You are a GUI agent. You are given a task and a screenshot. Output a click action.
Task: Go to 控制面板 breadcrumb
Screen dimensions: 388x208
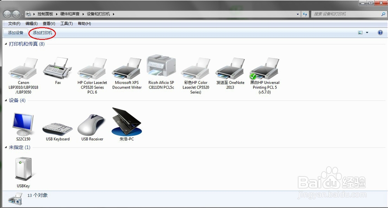pyautogui.click(x=45, y=14)
